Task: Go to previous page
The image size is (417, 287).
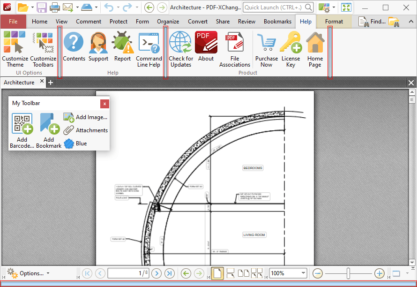Action: click(x=100, y=273)
